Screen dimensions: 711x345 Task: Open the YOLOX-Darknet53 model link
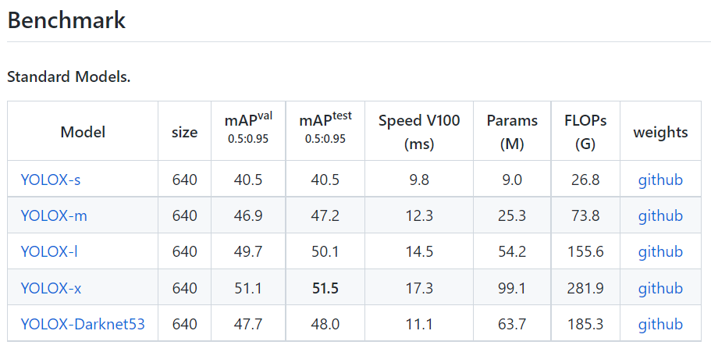(x=83, y=324)
